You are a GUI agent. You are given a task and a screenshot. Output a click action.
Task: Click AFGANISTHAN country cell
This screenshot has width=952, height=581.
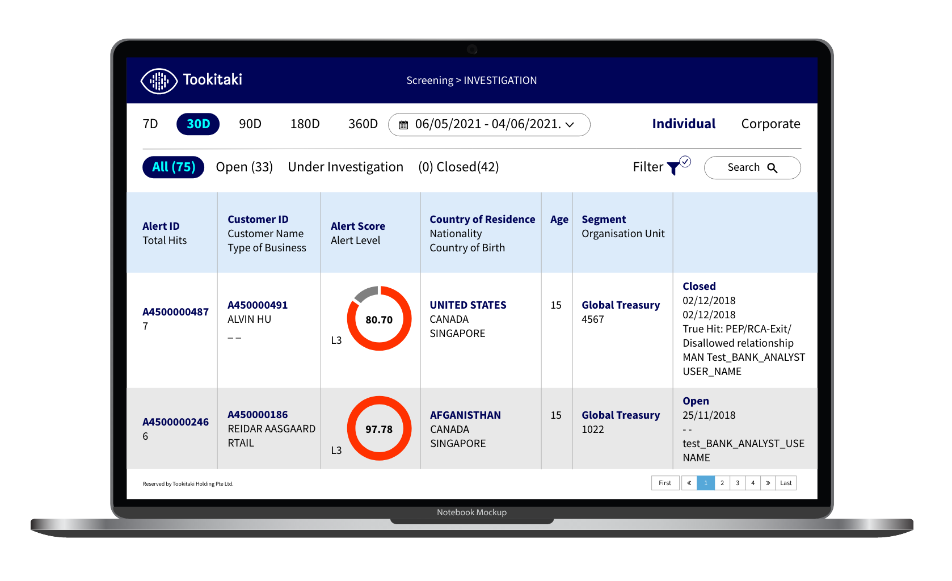[x=465, y=415]
